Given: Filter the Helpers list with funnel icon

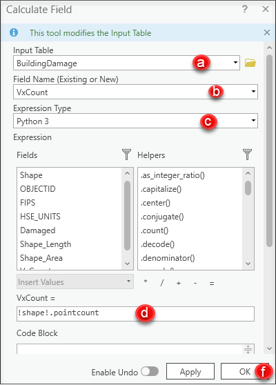Looking at the screenshot, I should 247,155.
